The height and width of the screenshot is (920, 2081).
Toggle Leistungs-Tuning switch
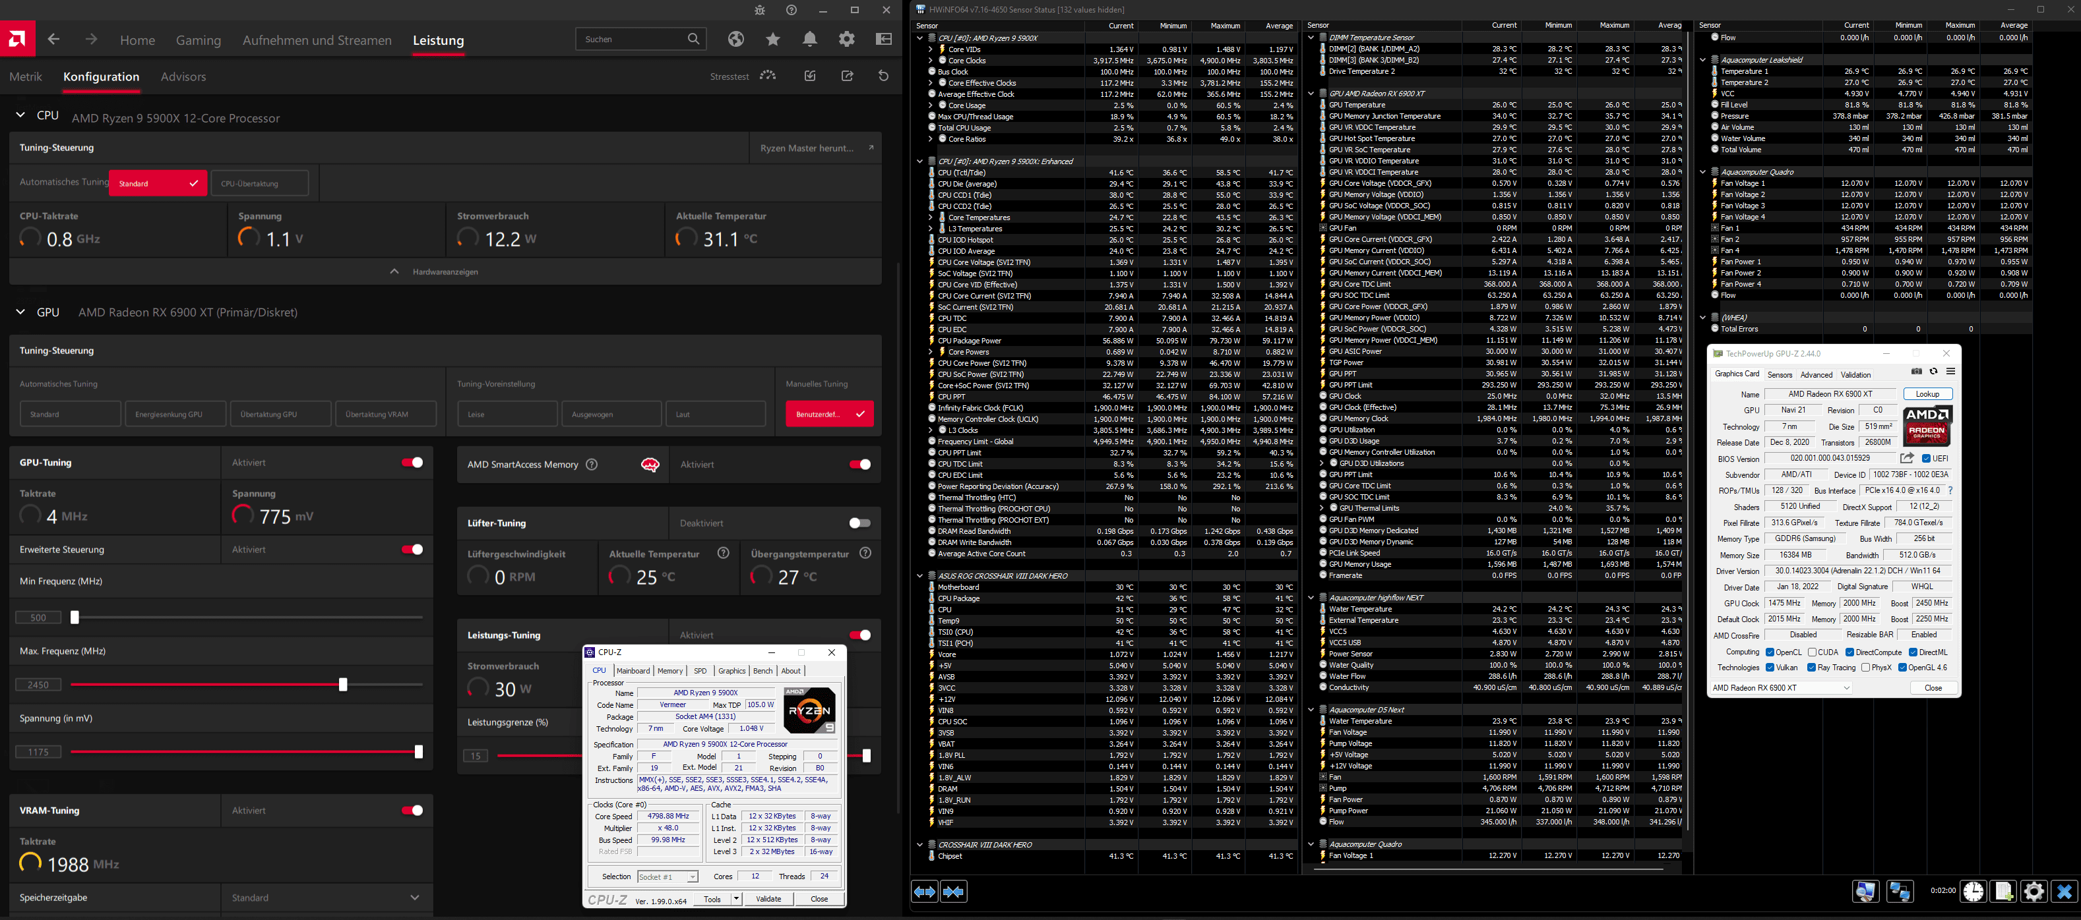pyautogui.click(x=859, y=635)
